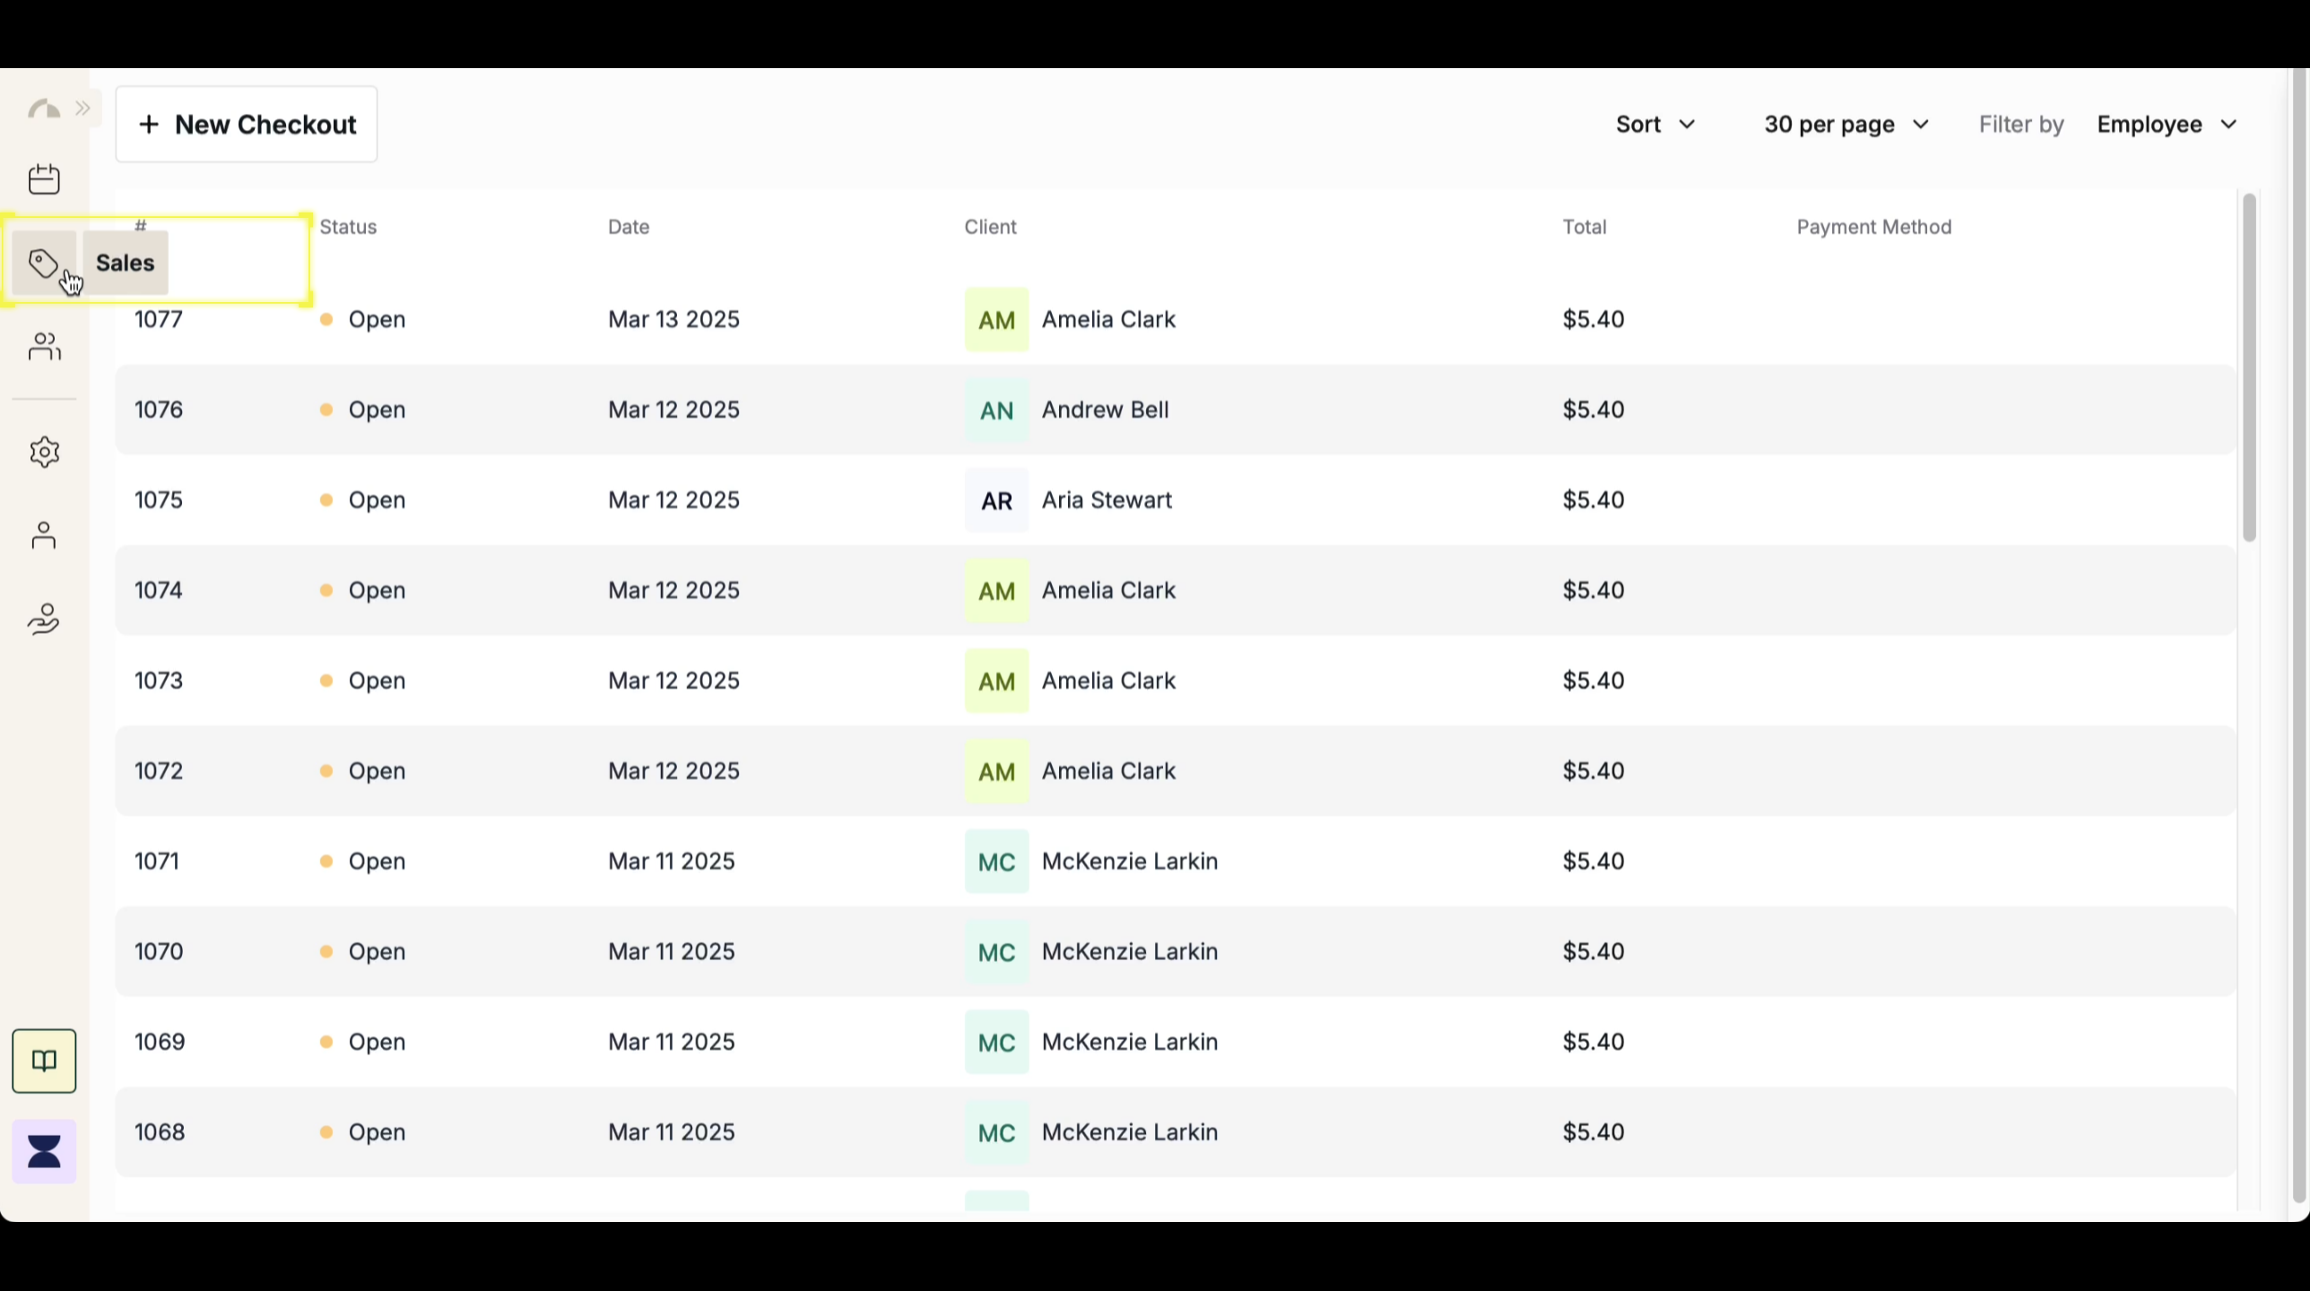
Task: Select the services hand icon in sidebar
Action: (44, 619)
